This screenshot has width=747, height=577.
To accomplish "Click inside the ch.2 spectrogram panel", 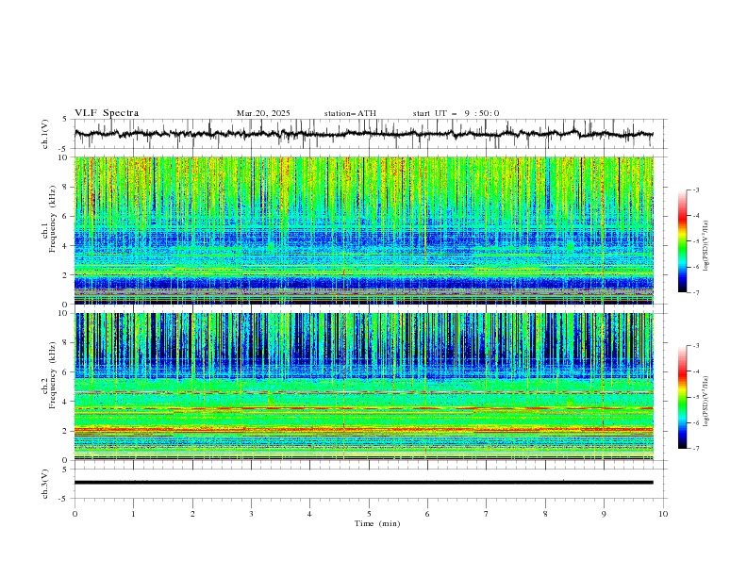I will (x=363, y=387).
